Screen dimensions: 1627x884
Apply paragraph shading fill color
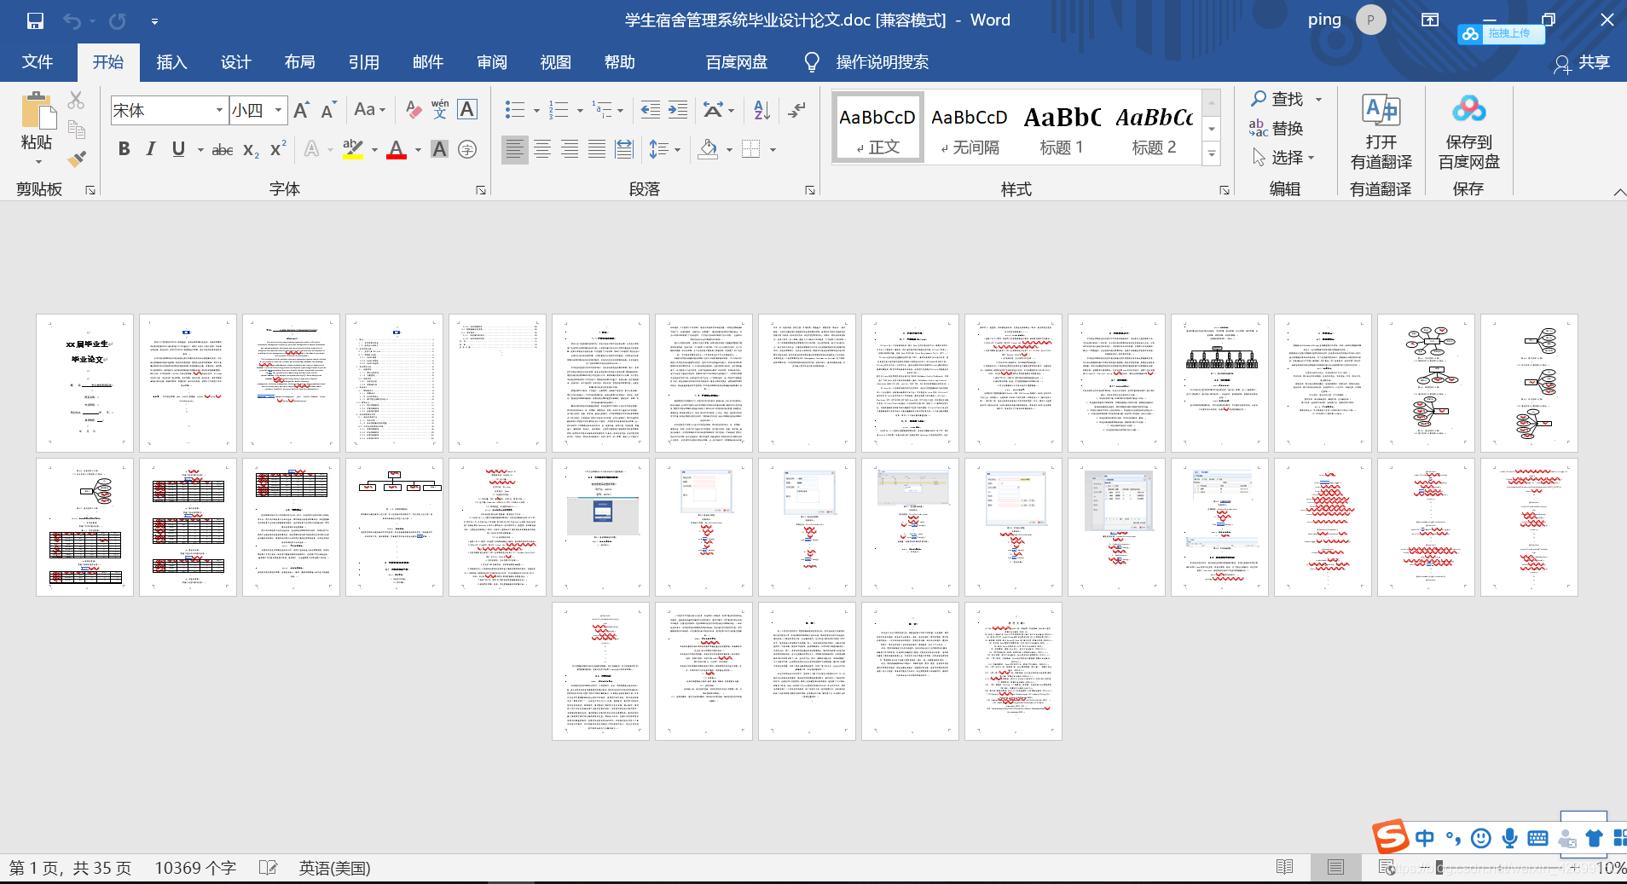coord(708,150)
